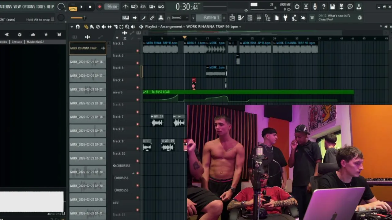Open the shopping cart icon

point(312,18)
